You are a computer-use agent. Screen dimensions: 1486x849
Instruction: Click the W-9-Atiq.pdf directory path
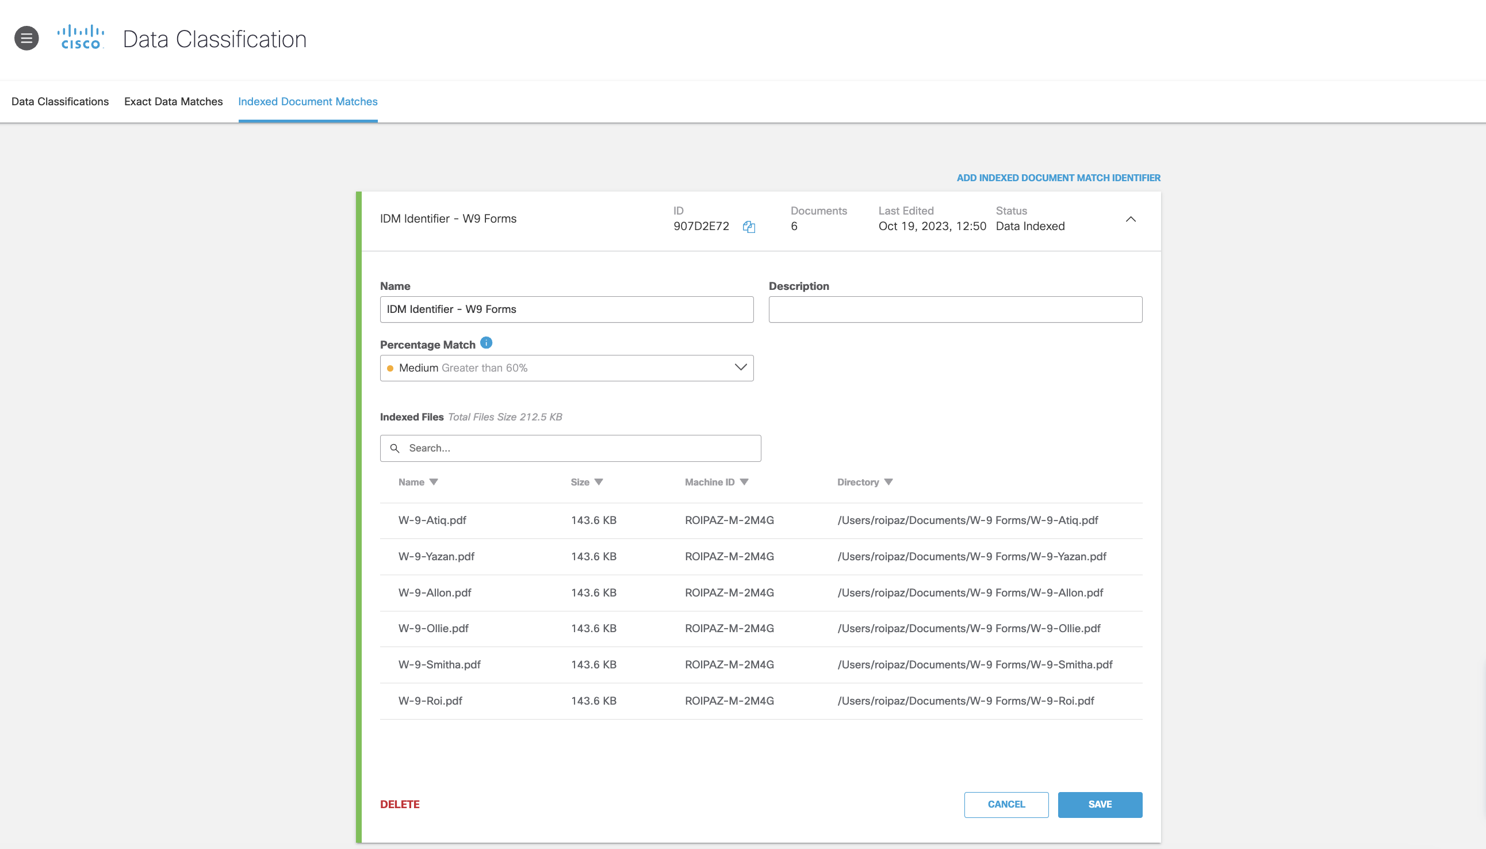[x=968, y=520]
